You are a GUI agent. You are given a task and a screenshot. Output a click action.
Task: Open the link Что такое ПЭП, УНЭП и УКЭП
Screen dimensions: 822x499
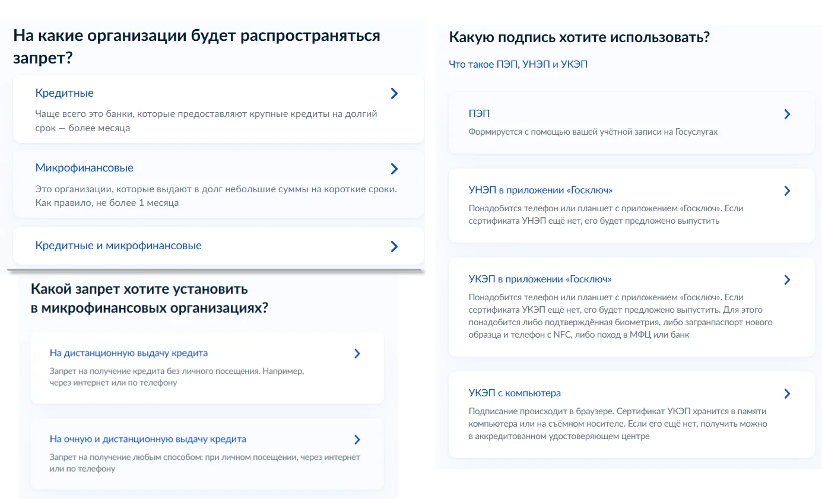point(518,64)
